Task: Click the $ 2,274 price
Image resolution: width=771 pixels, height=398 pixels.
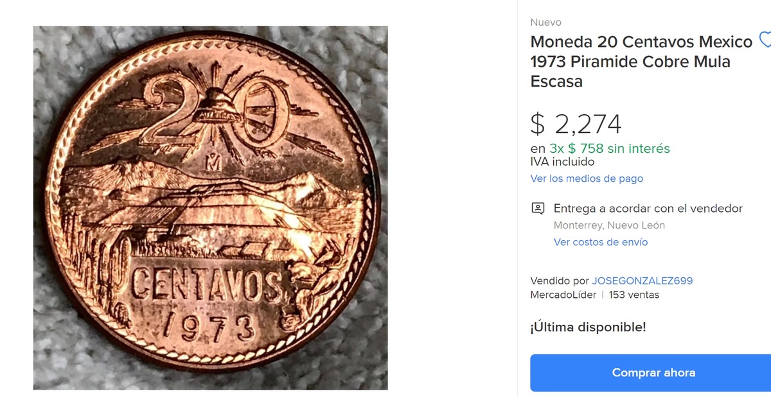Action: tap(576, 124)
